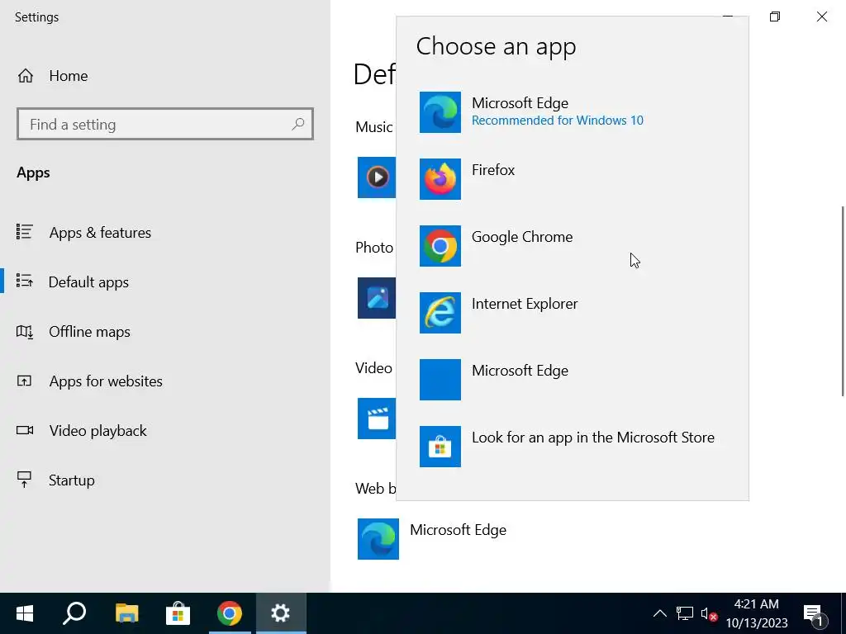Image resolution: width=846 pixels, height=634 pixels.
Task: Click 'Recommended for Windows 10' text
Action: pos(558,121)
